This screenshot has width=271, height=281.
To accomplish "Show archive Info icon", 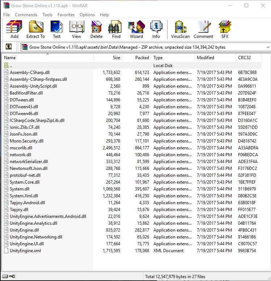I will pyautogui.click(x=156, y=27).
